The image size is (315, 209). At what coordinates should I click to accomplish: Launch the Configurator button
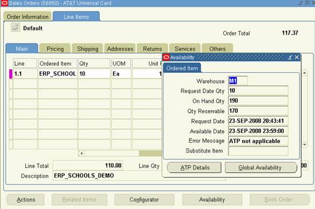pos(144,200)
